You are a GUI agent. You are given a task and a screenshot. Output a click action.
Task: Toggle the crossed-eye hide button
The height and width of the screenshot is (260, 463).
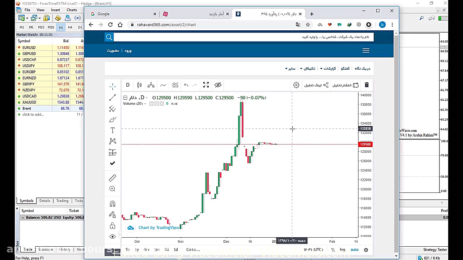[x=218, y=85]
